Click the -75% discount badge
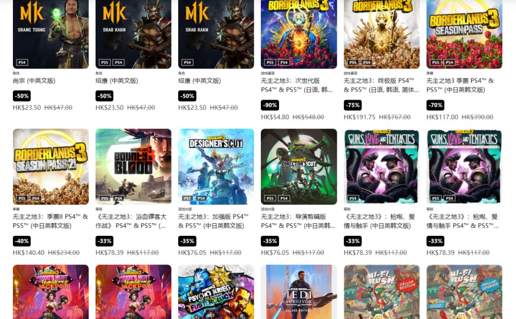 [353, 105]
